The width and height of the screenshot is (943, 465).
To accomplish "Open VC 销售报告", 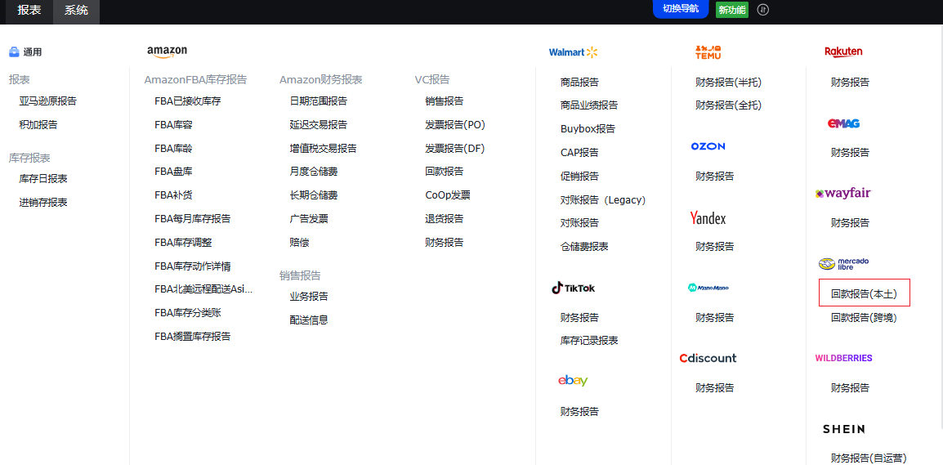I will tap(444, 101).
